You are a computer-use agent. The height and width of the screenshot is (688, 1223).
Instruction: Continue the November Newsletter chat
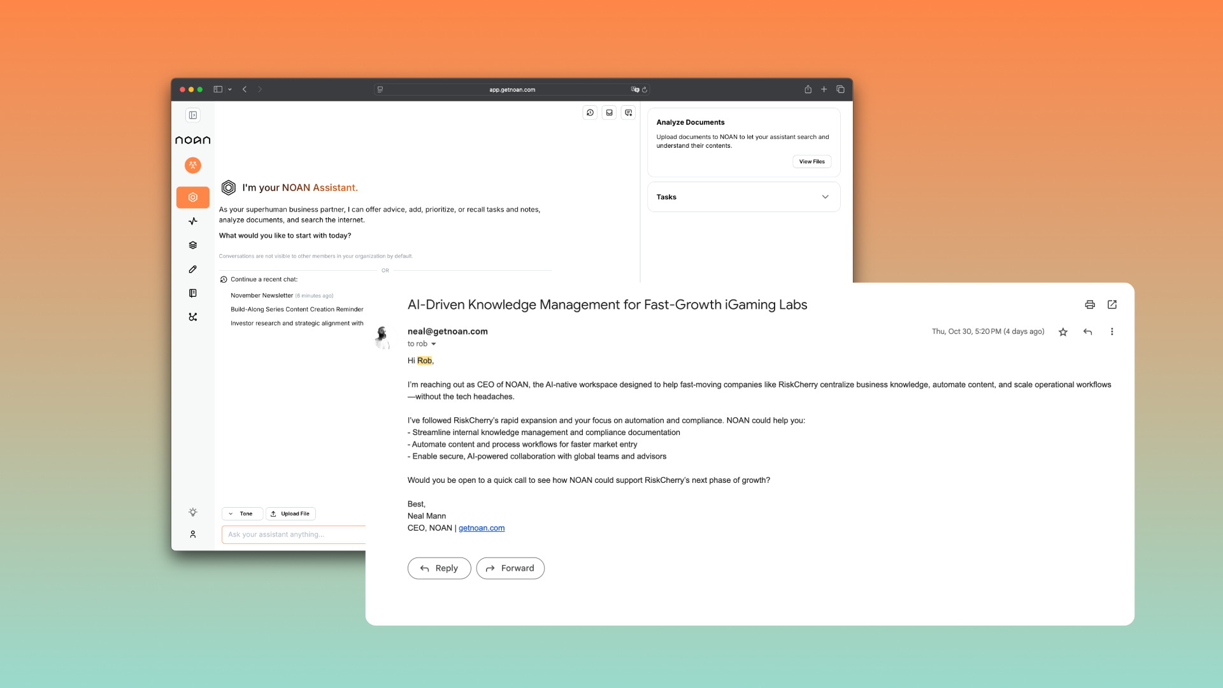(262, 296)
